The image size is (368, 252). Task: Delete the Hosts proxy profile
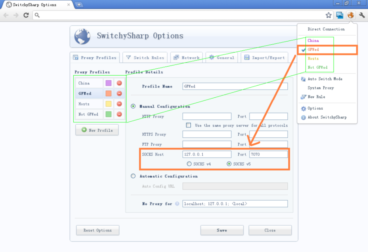pyautogui.click(x=119, y=104)
